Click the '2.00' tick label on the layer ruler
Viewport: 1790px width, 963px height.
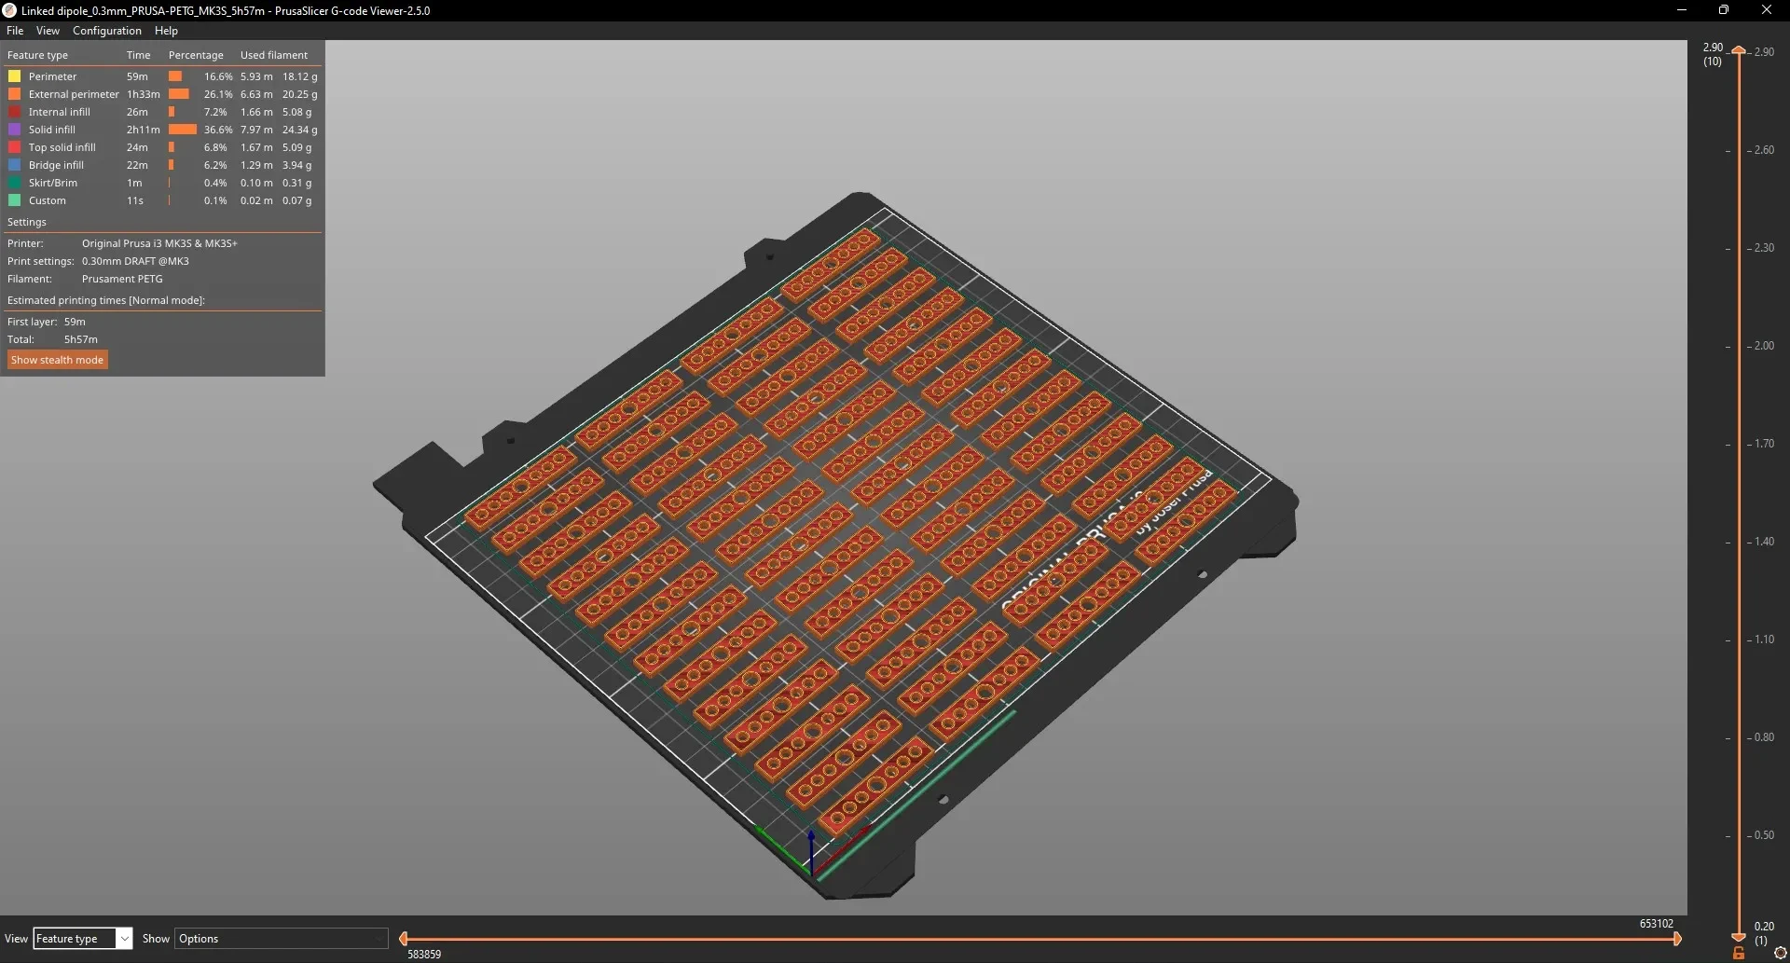tap(1764, 346)
